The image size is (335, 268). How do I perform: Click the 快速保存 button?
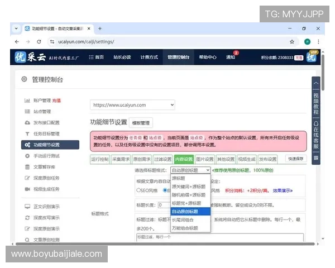coord(296,159)
